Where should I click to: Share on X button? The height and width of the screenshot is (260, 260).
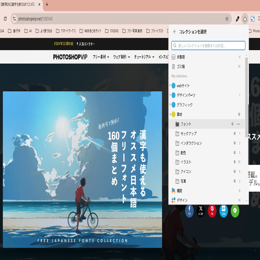pyautogui.click(x=201, y=211)
